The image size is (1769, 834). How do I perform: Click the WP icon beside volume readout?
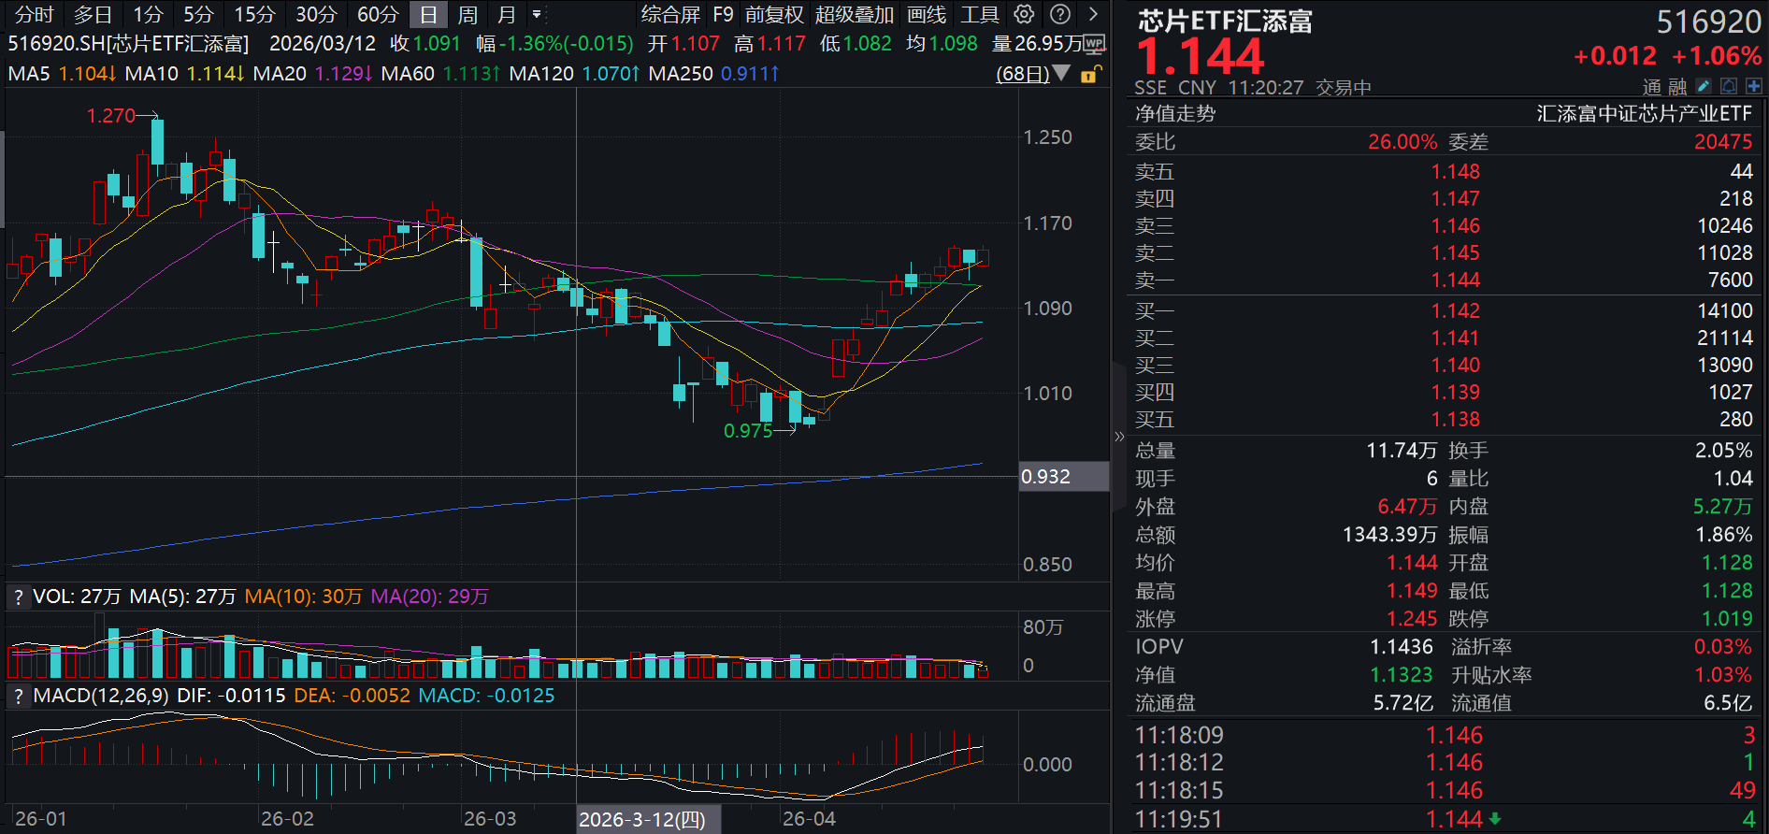(1095, 44)
